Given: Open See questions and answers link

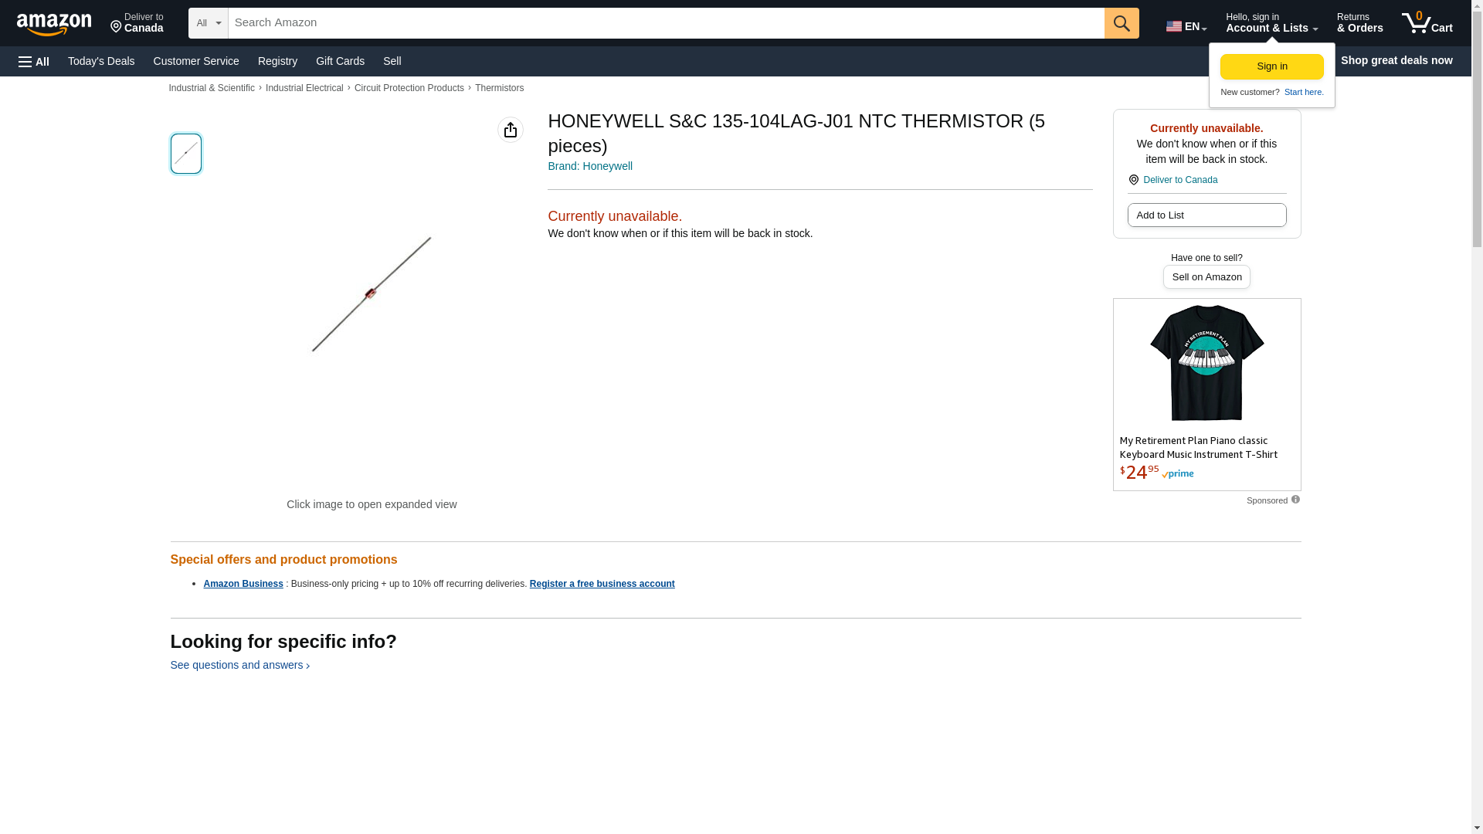Looking at the screenshot, I should tap(239, 665).
